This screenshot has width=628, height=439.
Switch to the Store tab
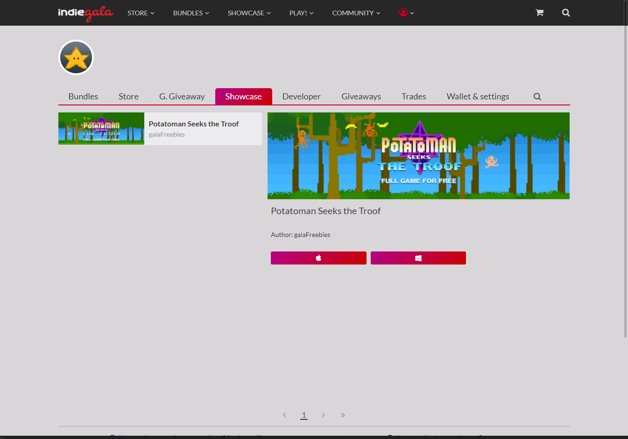tap(128, 97)
